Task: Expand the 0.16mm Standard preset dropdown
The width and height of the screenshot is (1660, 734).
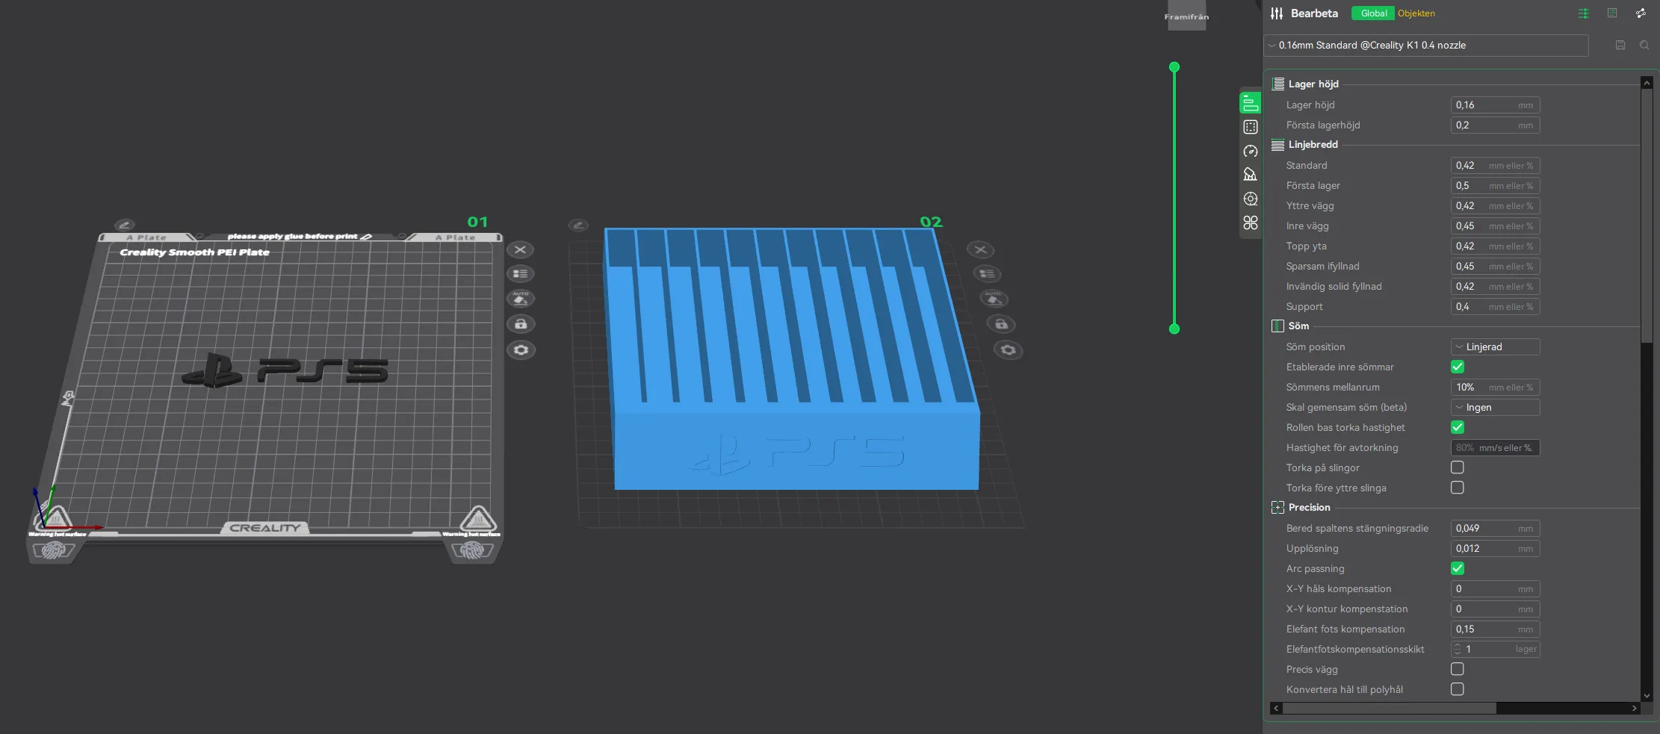Action: point(1425,45)
